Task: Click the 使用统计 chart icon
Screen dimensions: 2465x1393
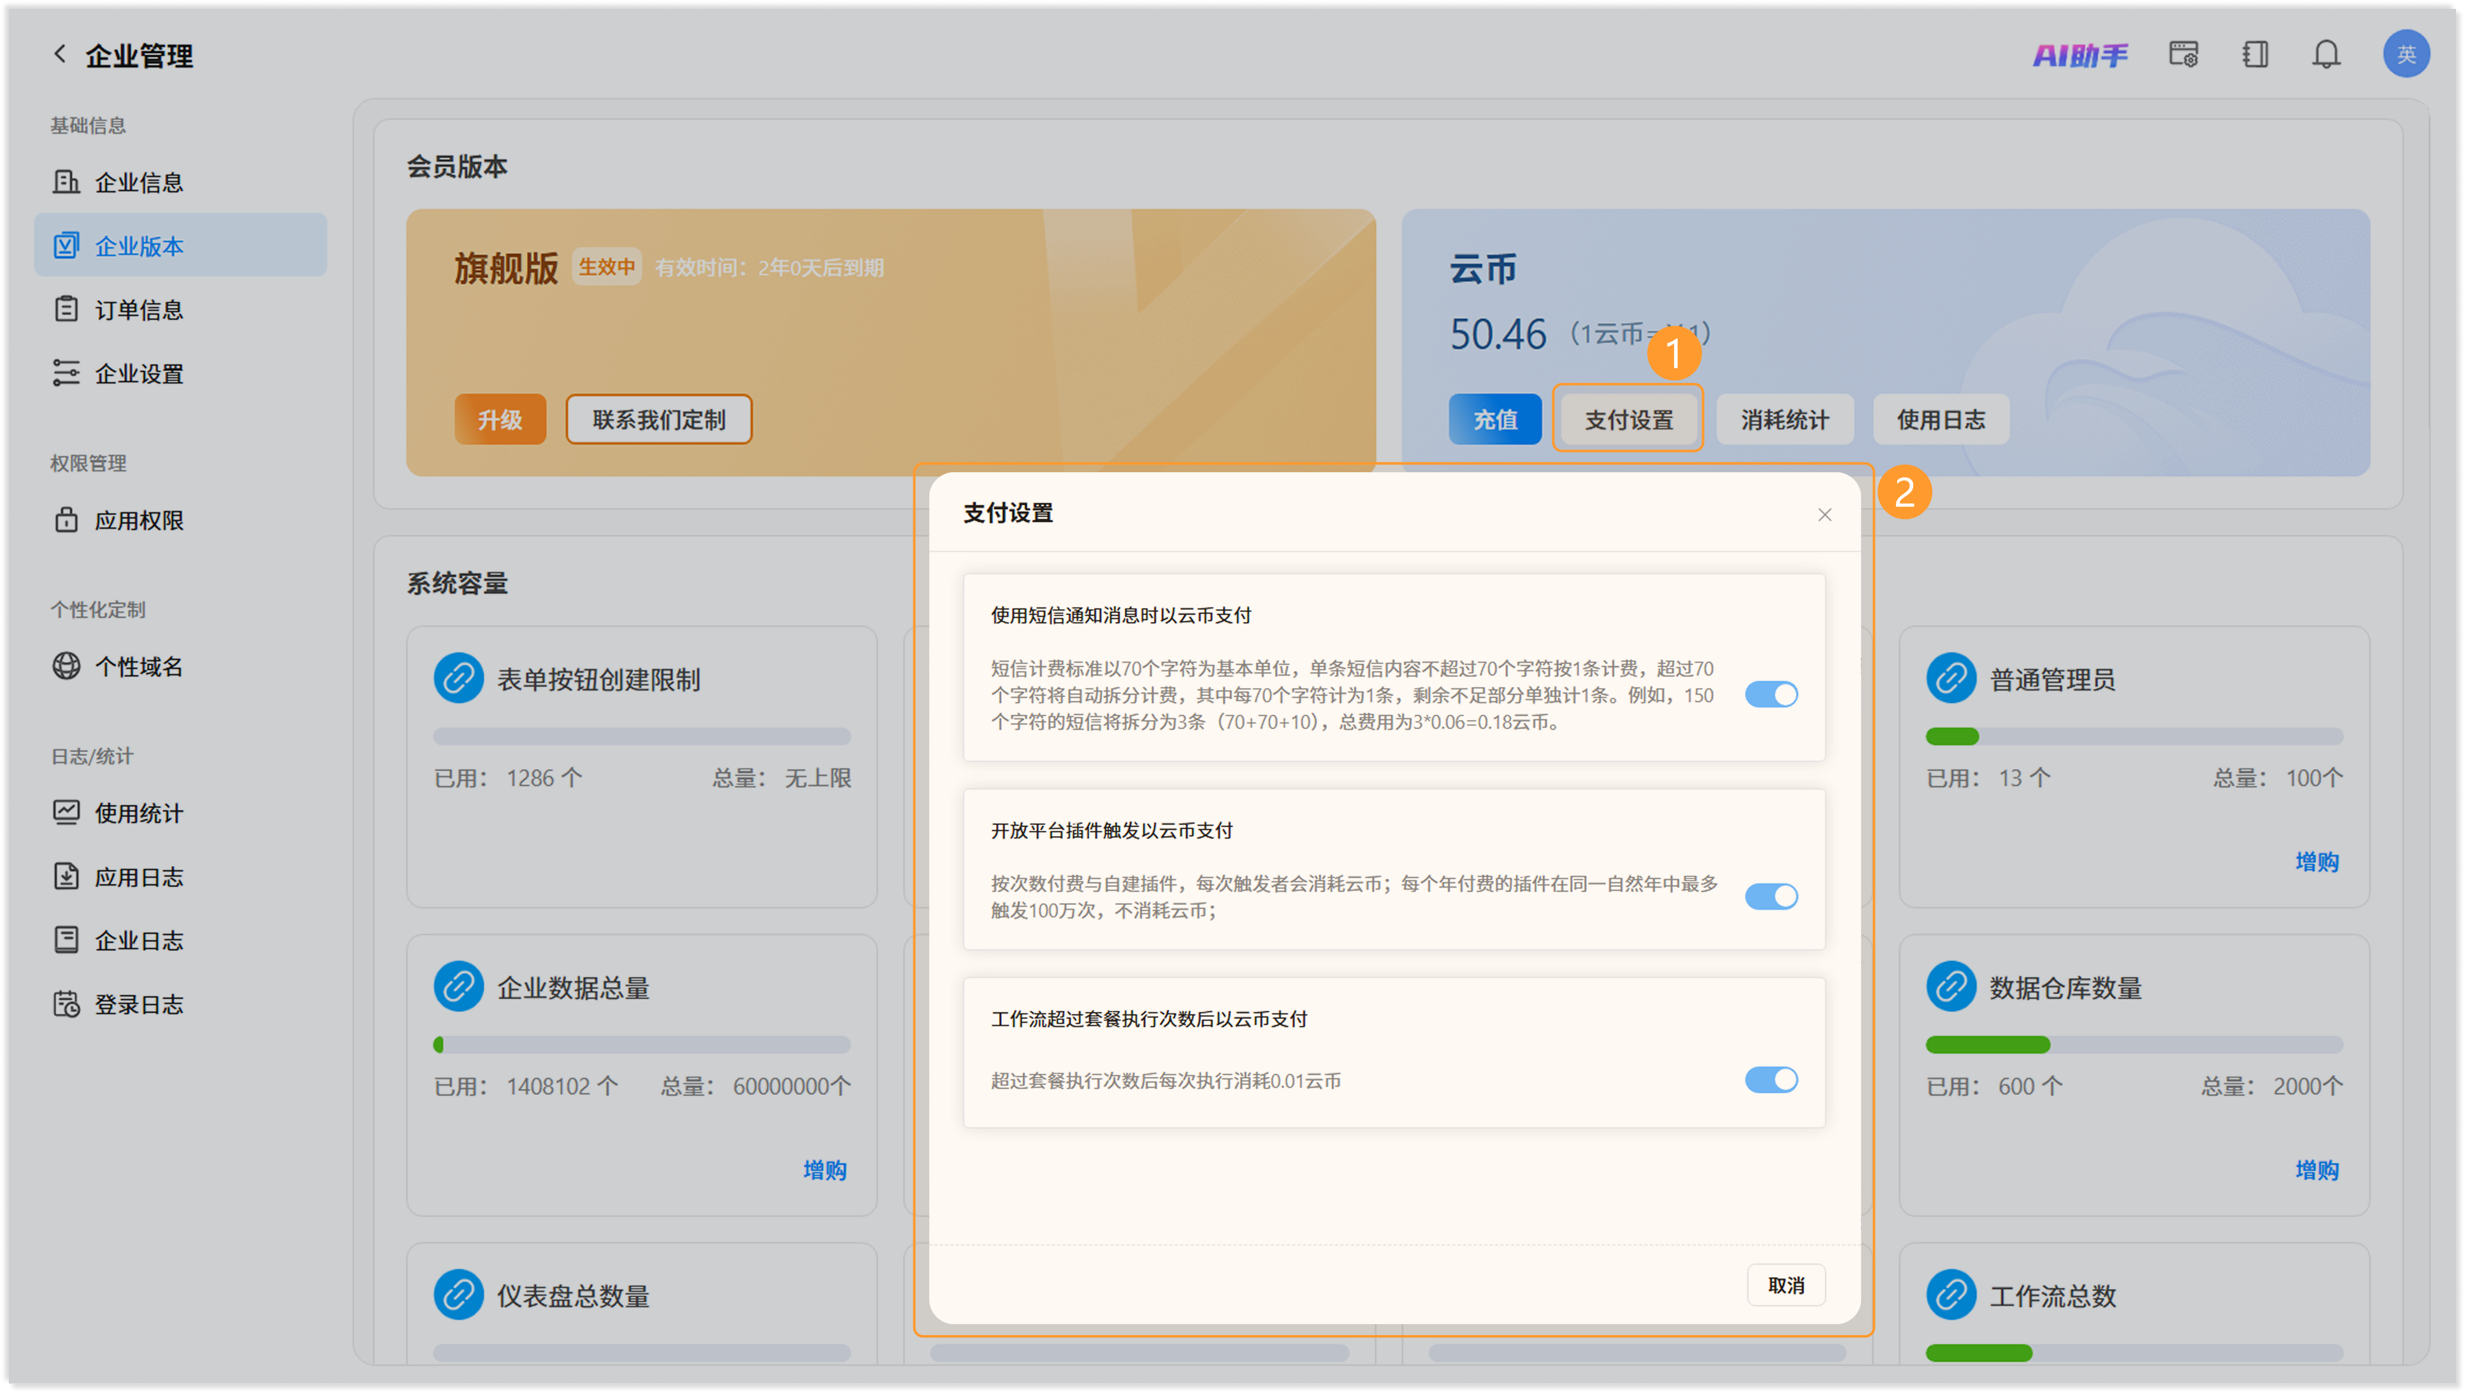Action: [66, 812]
